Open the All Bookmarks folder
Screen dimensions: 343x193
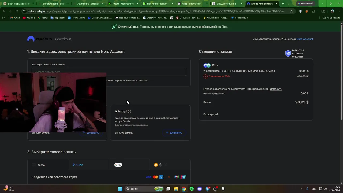(331, 18)
